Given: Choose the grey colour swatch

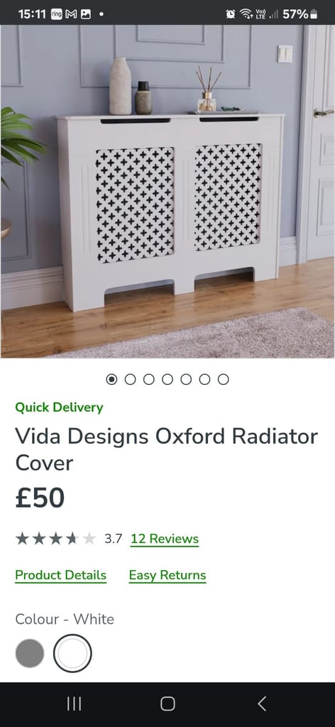Looking at the screenshot, I should tap(30, 653).
